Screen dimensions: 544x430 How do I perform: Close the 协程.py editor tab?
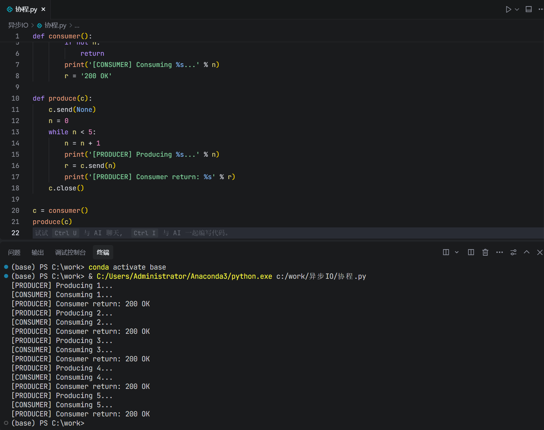tap(43, 10)
